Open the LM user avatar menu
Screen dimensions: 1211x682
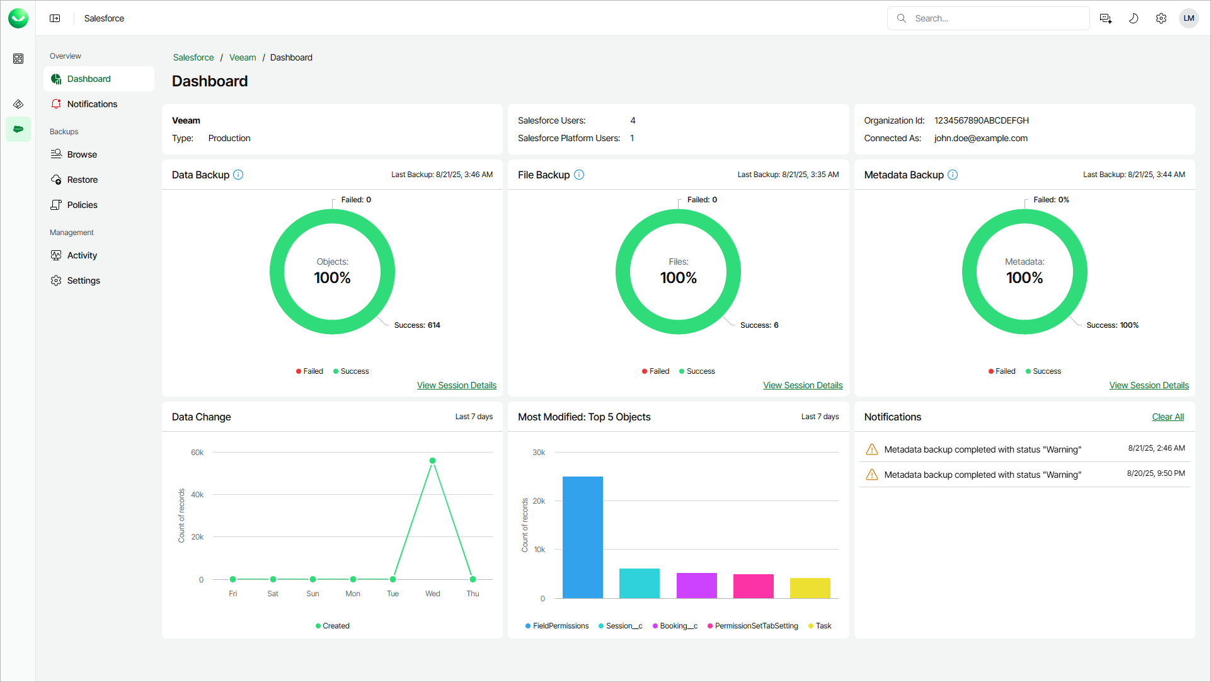tap(1188, 18)
